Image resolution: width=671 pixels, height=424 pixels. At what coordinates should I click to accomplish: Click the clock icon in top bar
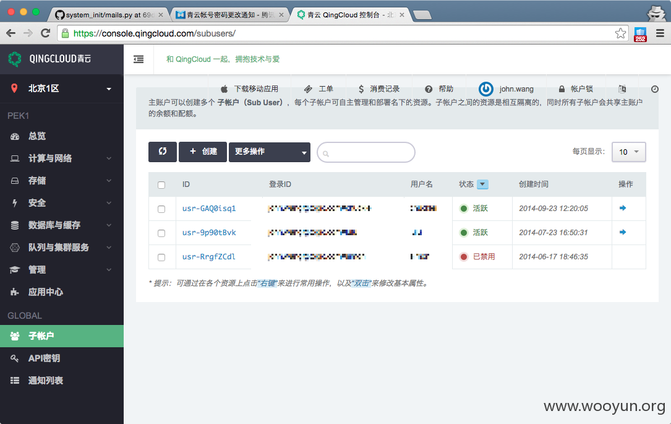tap(655, 89)
